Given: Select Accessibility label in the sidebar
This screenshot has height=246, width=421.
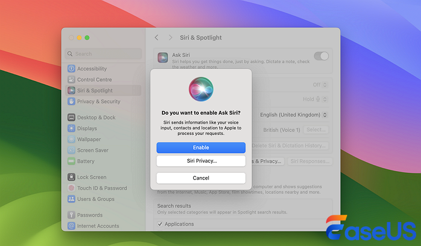Looking at the screenshot, I should [x=92, y=68].
